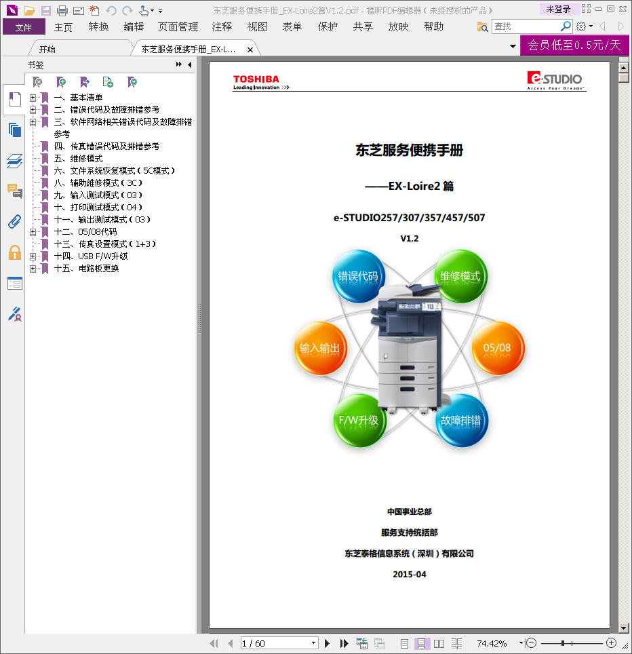Open 主页 ribbon tab
The image size is (632, 654).
[63, 26]
